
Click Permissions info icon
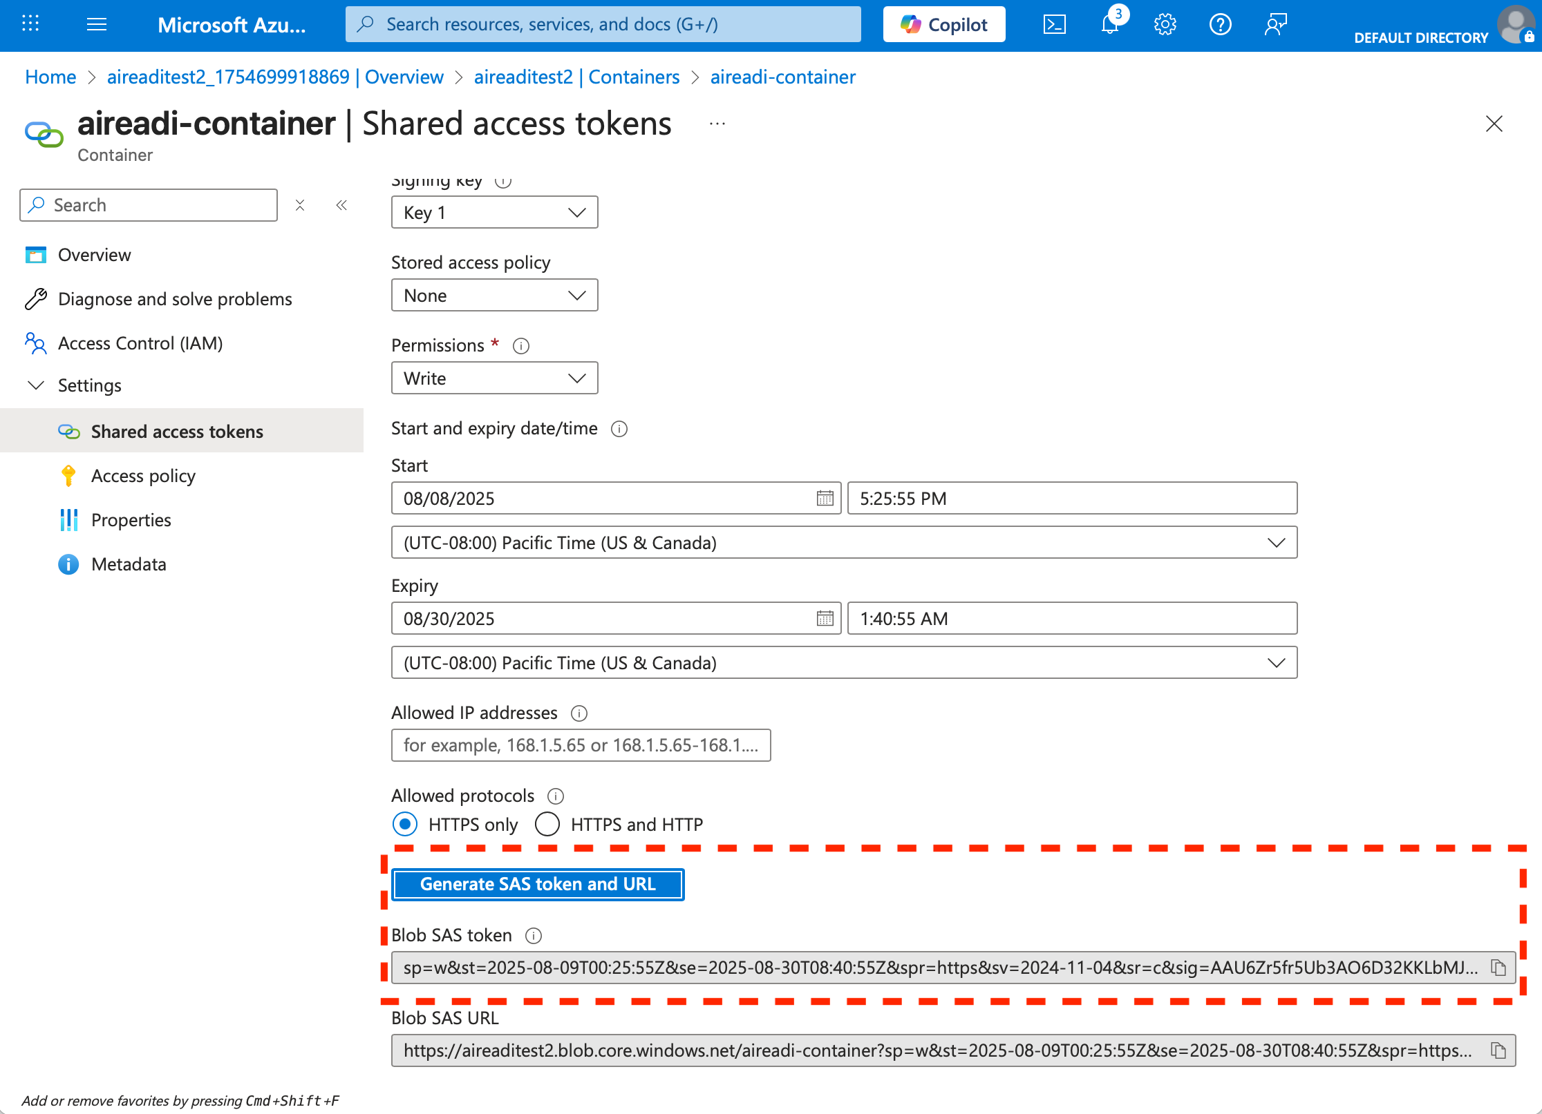pyautogui.click(x=521, y=346)
